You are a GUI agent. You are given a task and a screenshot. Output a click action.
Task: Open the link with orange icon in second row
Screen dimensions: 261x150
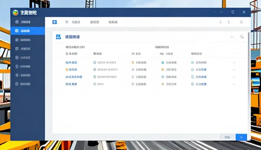71,70
